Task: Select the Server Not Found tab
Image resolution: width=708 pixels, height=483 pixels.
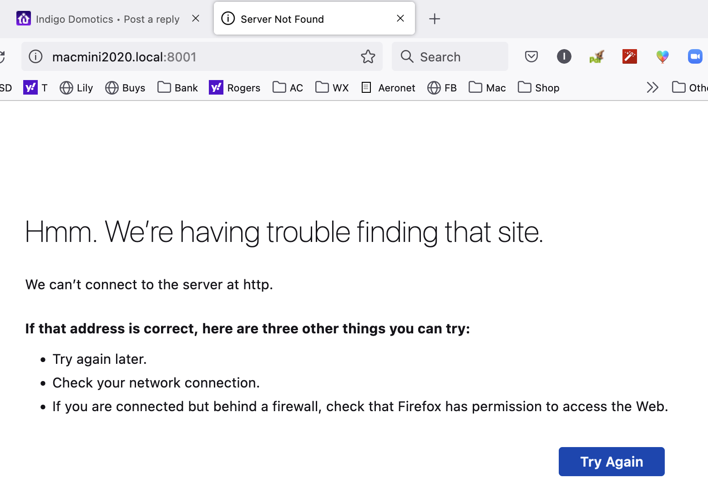Action: 314,19
